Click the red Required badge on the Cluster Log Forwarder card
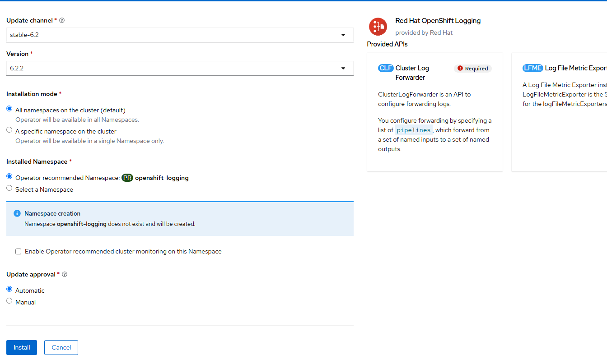The height and width of the screenshot is (364, 607). tap(473, 69)
